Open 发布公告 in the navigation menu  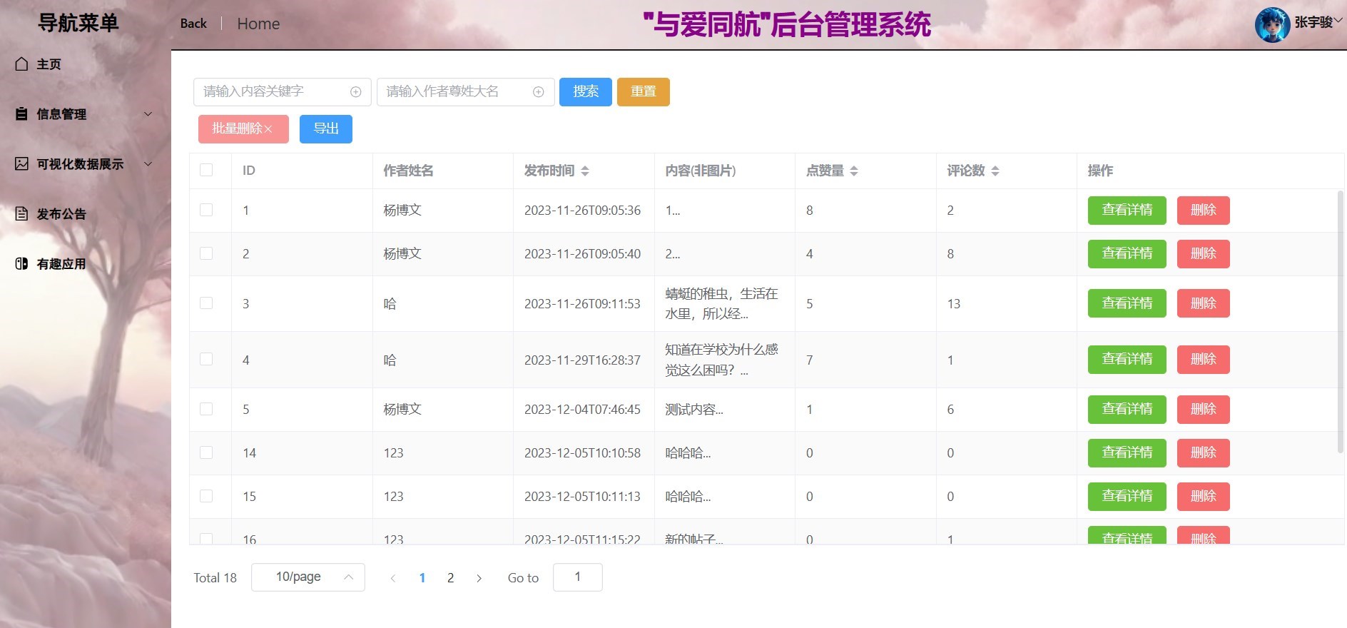tap(86, 214)
